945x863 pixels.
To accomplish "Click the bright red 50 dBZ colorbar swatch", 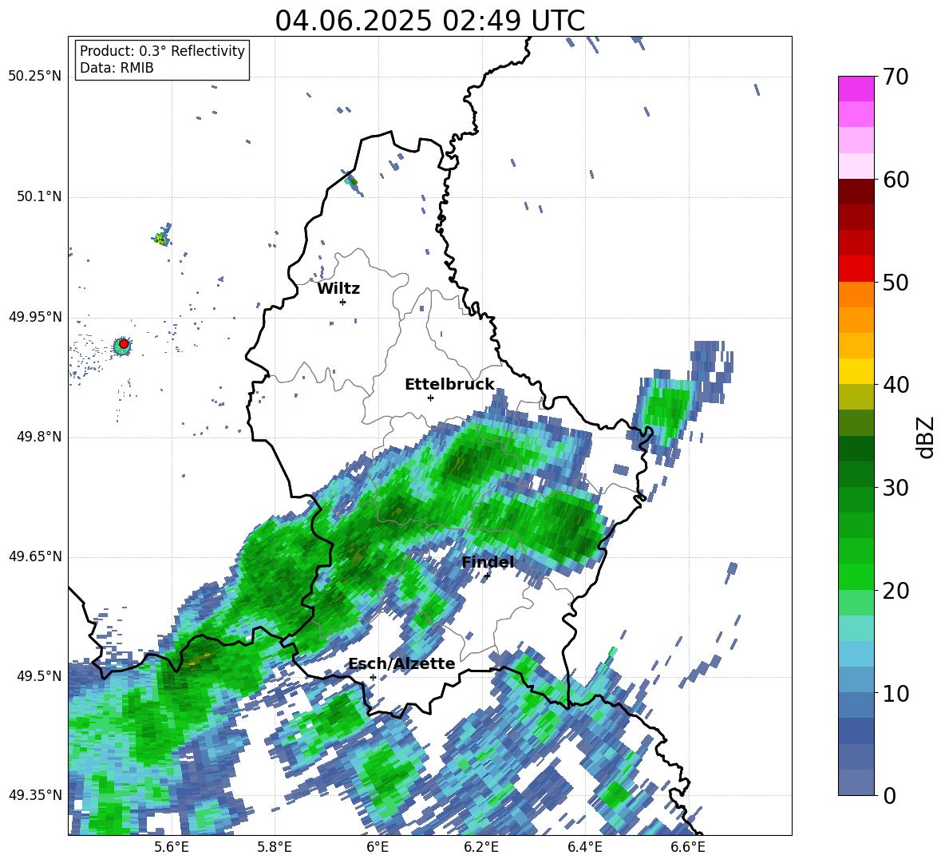I will [x=856, y=268].
